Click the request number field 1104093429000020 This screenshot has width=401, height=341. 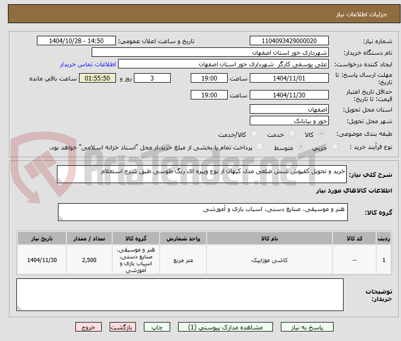tap(289, 41)
